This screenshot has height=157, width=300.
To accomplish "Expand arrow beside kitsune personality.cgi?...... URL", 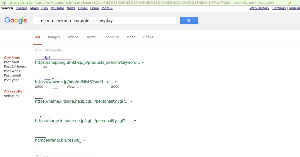I will pyautogui.click(x=135, y=121).
